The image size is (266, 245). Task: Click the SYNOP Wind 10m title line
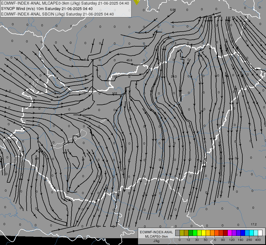tap(47, 9)
